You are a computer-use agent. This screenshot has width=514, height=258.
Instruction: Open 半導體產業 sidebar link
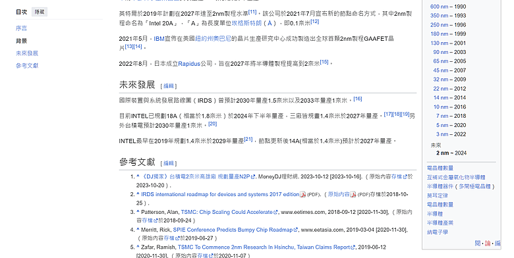pos(440,223)
